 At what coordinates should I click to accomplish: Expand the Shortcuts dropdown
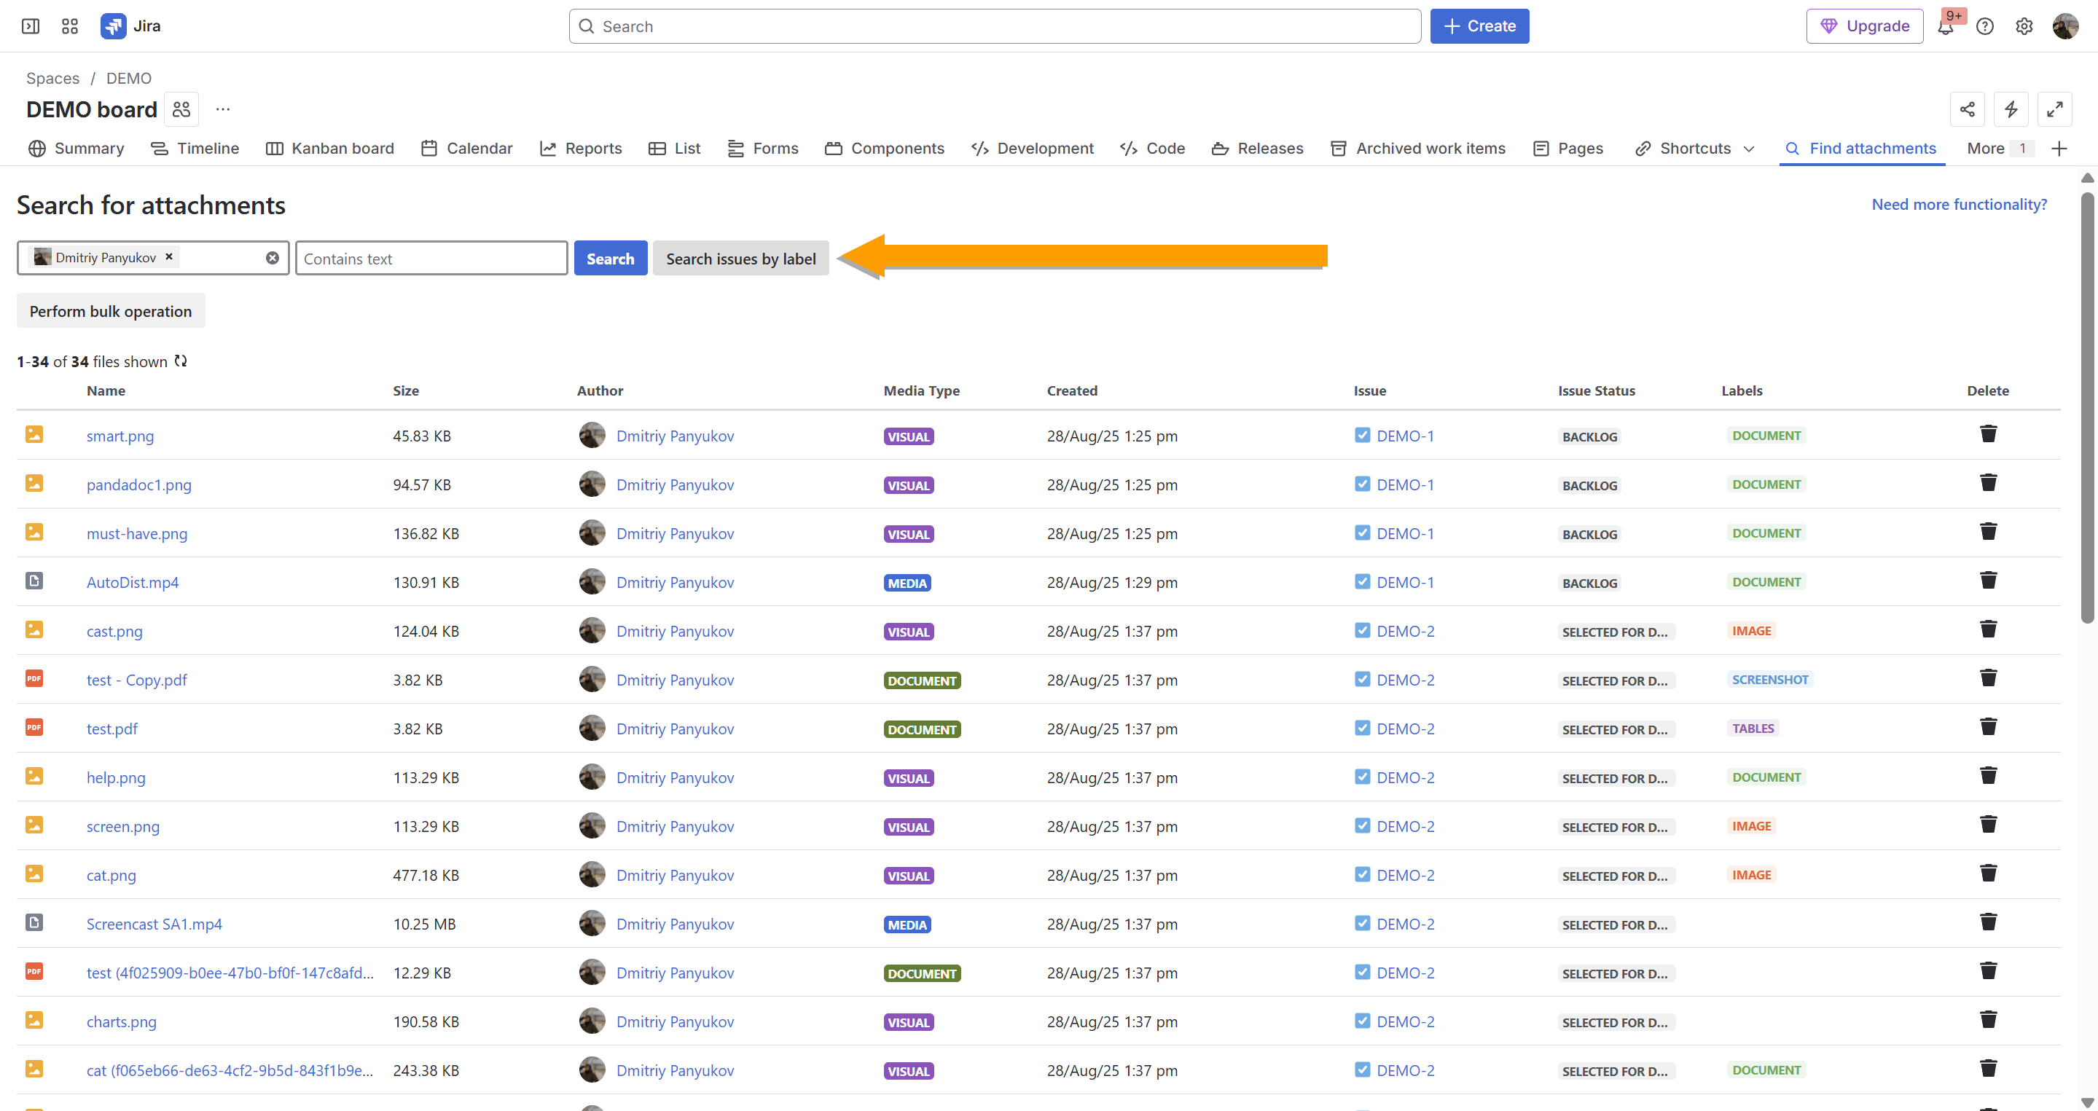[x=1747, y=149]
